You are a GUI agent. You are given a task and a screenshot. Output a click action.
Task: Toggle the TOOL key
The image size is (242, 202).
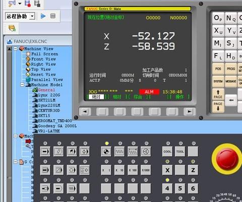pos(180,151)
